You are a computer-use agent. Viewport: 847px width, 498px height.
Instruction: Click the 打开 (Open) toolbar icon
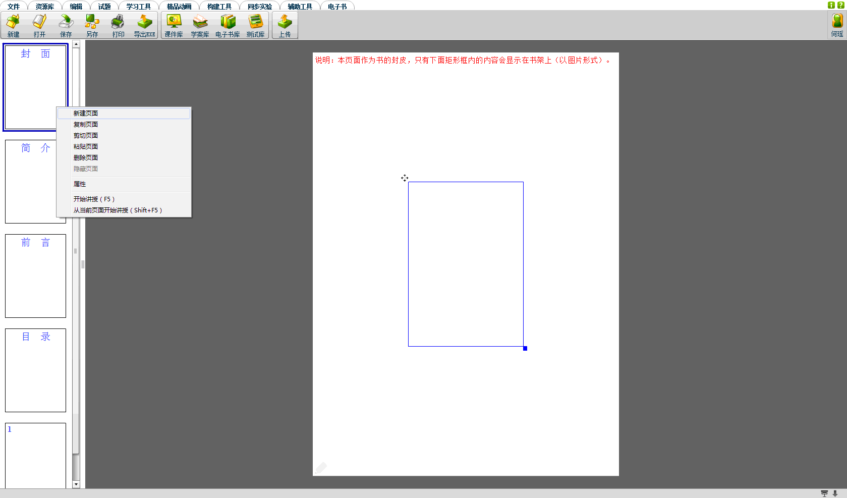click(x=40, y=25)
